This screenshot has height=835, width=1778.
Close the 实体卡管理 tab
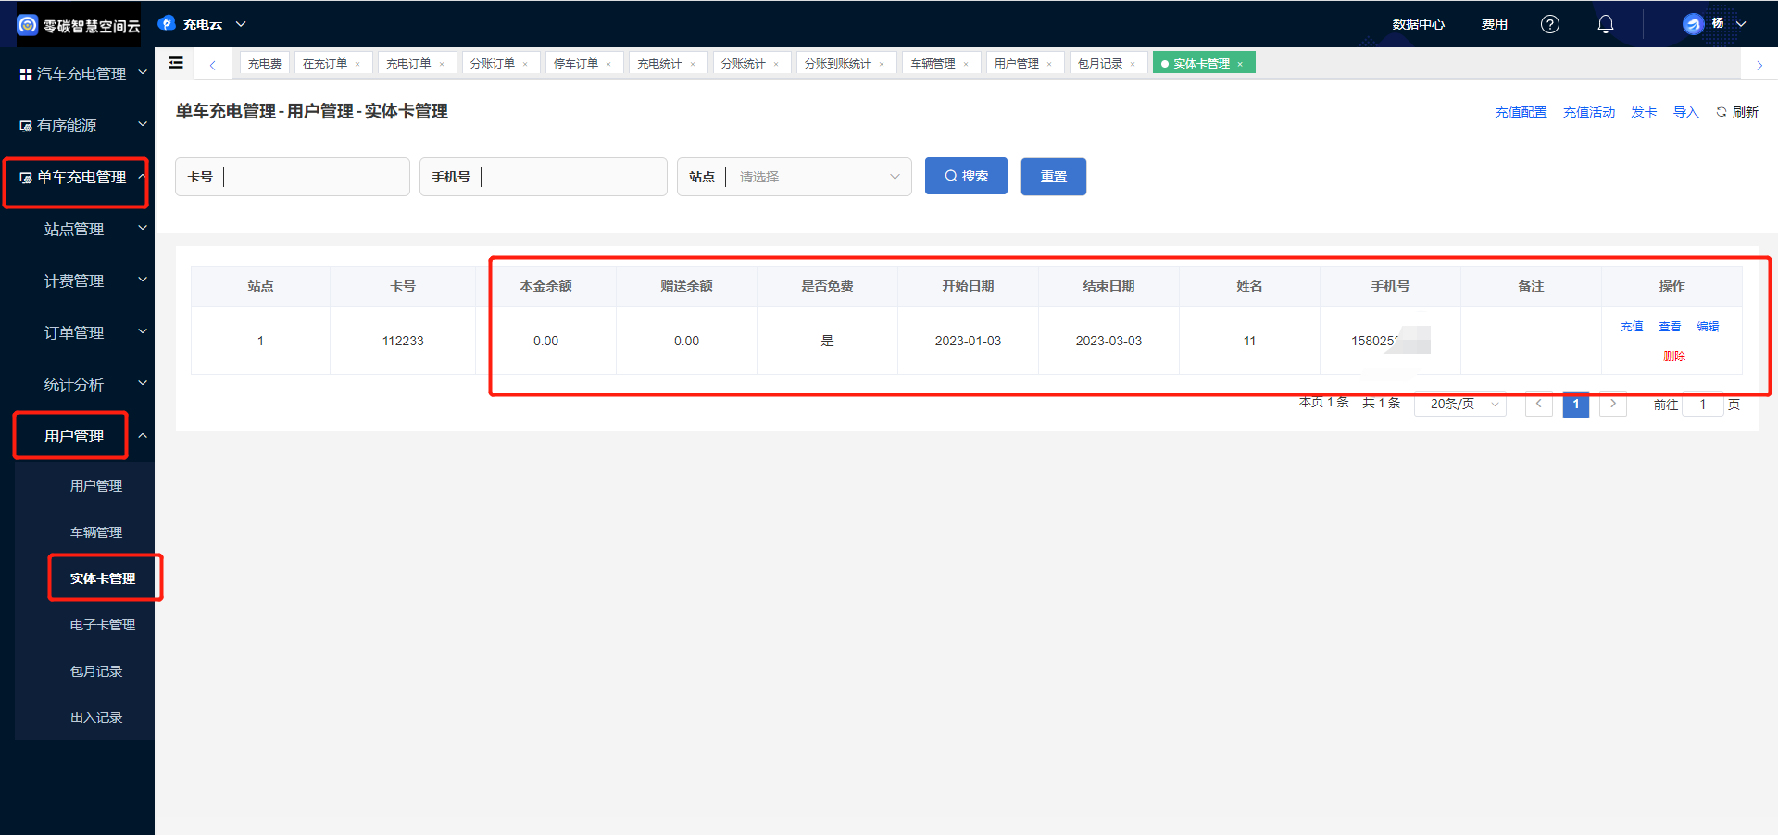[x=1240, y=64]
